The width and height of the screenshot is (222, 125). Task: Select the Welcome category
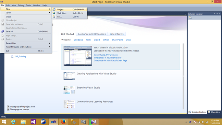[66, 40]
